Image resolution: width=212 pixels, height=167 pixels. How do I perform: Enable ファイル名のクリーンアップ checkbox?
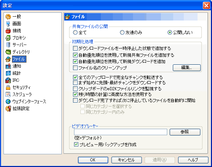click(x=75, y=68)
